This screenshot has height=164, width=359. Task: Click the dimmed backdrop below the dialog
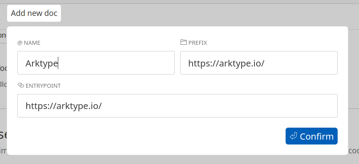coord(177,160)
